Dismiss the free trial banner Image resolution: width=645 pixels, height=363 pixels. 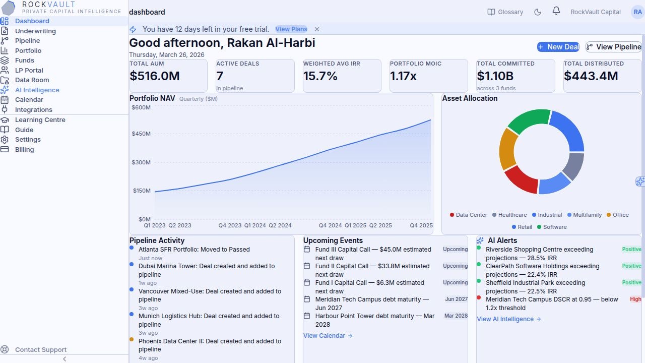coord(317,29)
